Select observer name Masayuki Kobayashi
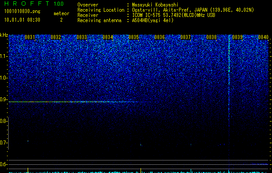This screenshot has width=272, height=173. pyautogui.click(x=155, y=5)
